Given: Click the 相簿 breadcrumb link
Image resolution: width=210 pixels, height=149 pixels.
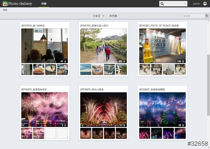Looking at the screenshot, I should point(5,10).
